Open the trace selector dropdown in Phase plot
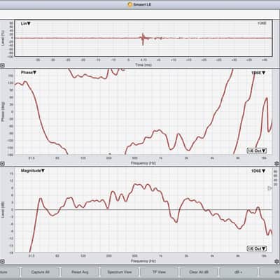Screen dimensions: 280x280 click(258, 73)
